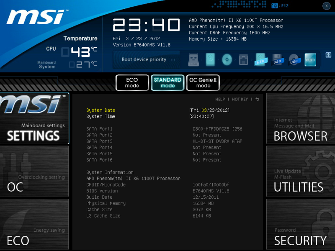The height and width of the screenshot is (251, 335).
Task: Select the USB hard disk boot device icon
Action: tap(260, 59)
